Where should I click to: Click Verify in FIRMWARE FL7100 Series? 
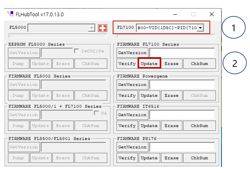(x=127, y=64)
